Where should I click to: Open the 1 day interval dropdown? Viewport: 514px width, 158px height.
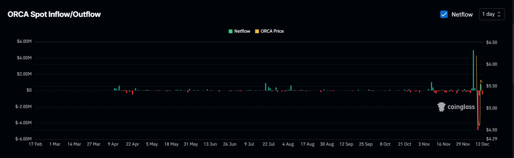(491, 14)
